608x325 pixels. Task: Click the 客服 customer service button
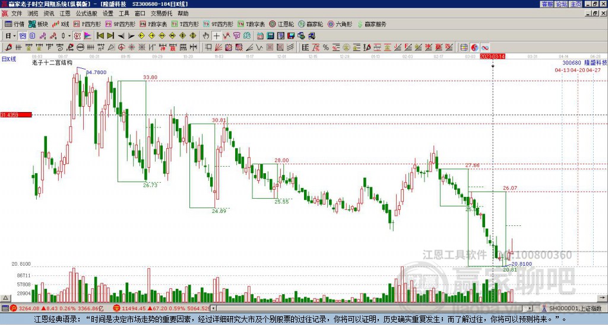tap(547, 4)
